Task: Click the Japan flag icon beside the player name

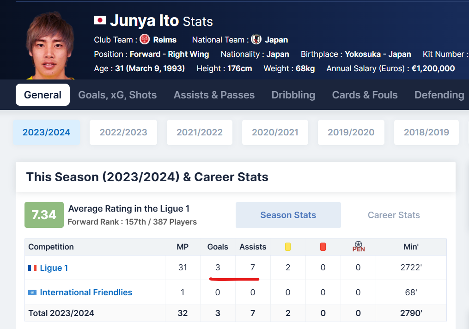Action: point(100,20)
